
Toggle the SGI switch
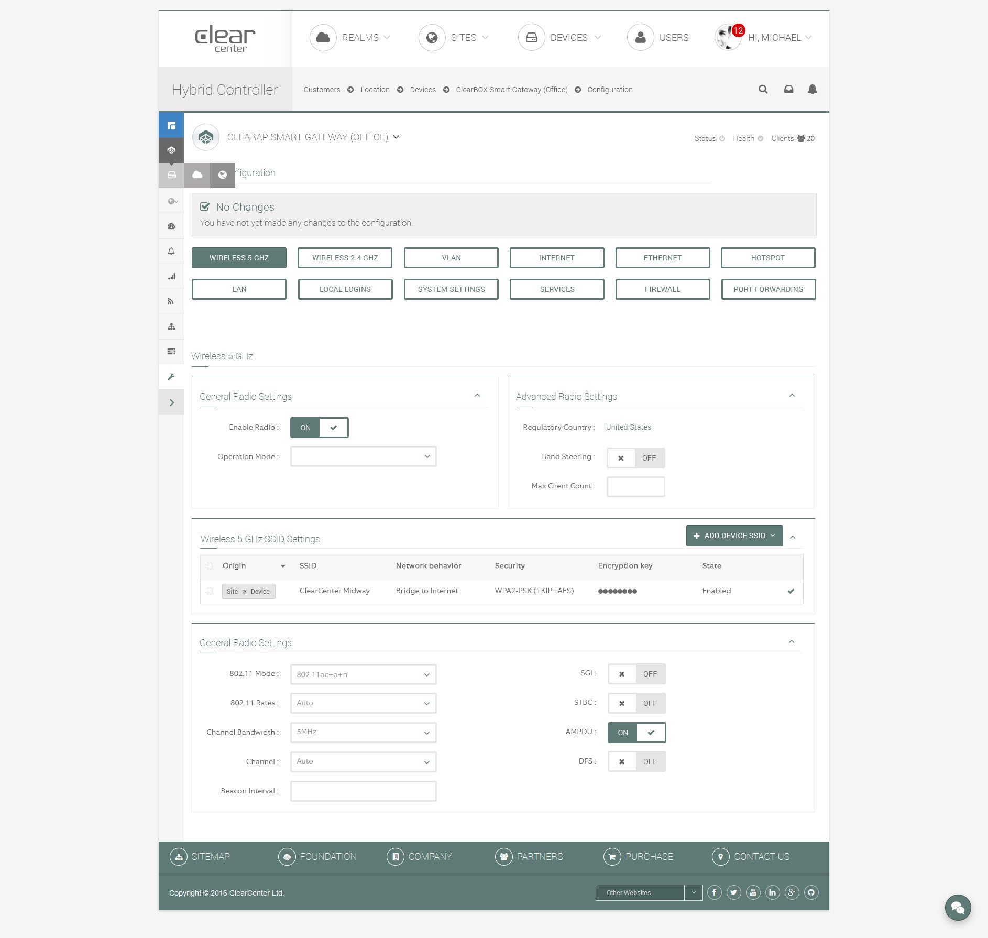[637, 674]
